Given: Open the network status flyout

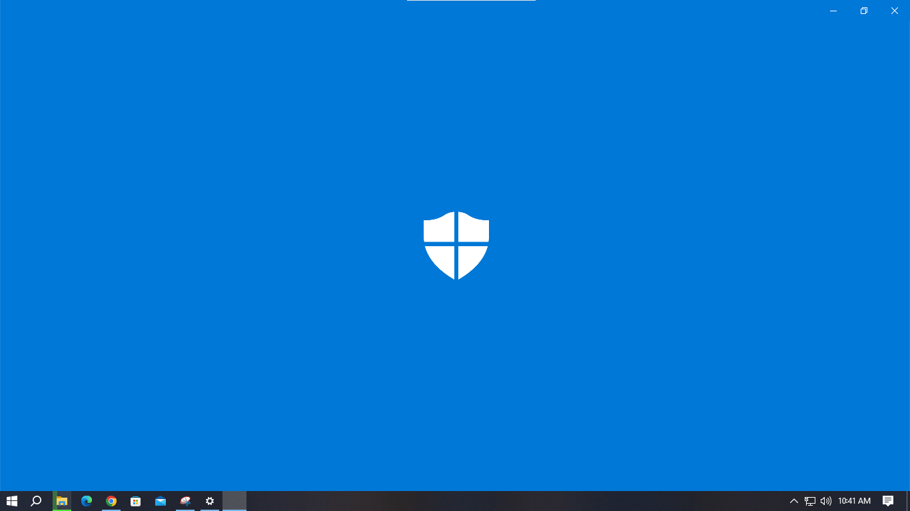Looking at the screenshot, I should click(x=809, y=501).
